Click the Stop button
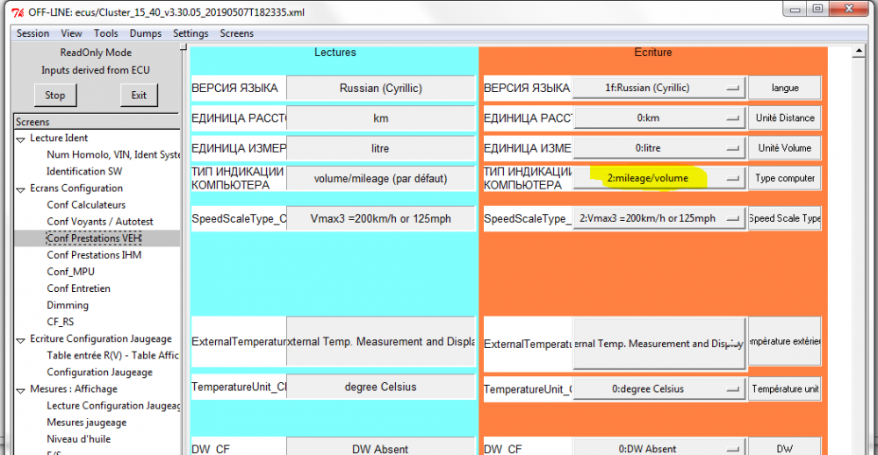 (x=54, y=95)
